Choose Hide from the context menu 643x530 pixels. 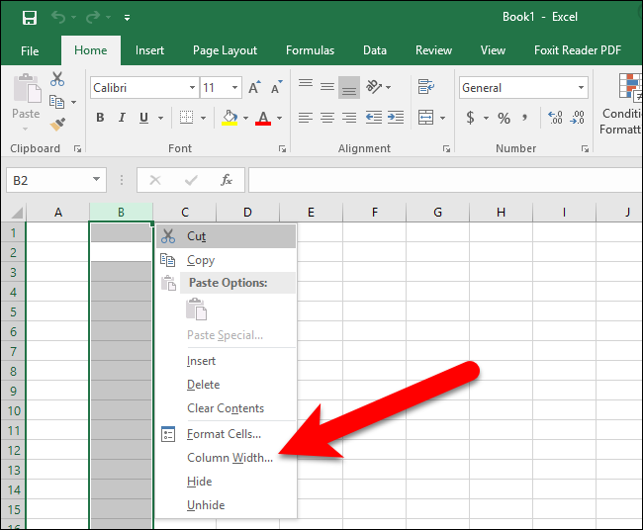[226, 482]
